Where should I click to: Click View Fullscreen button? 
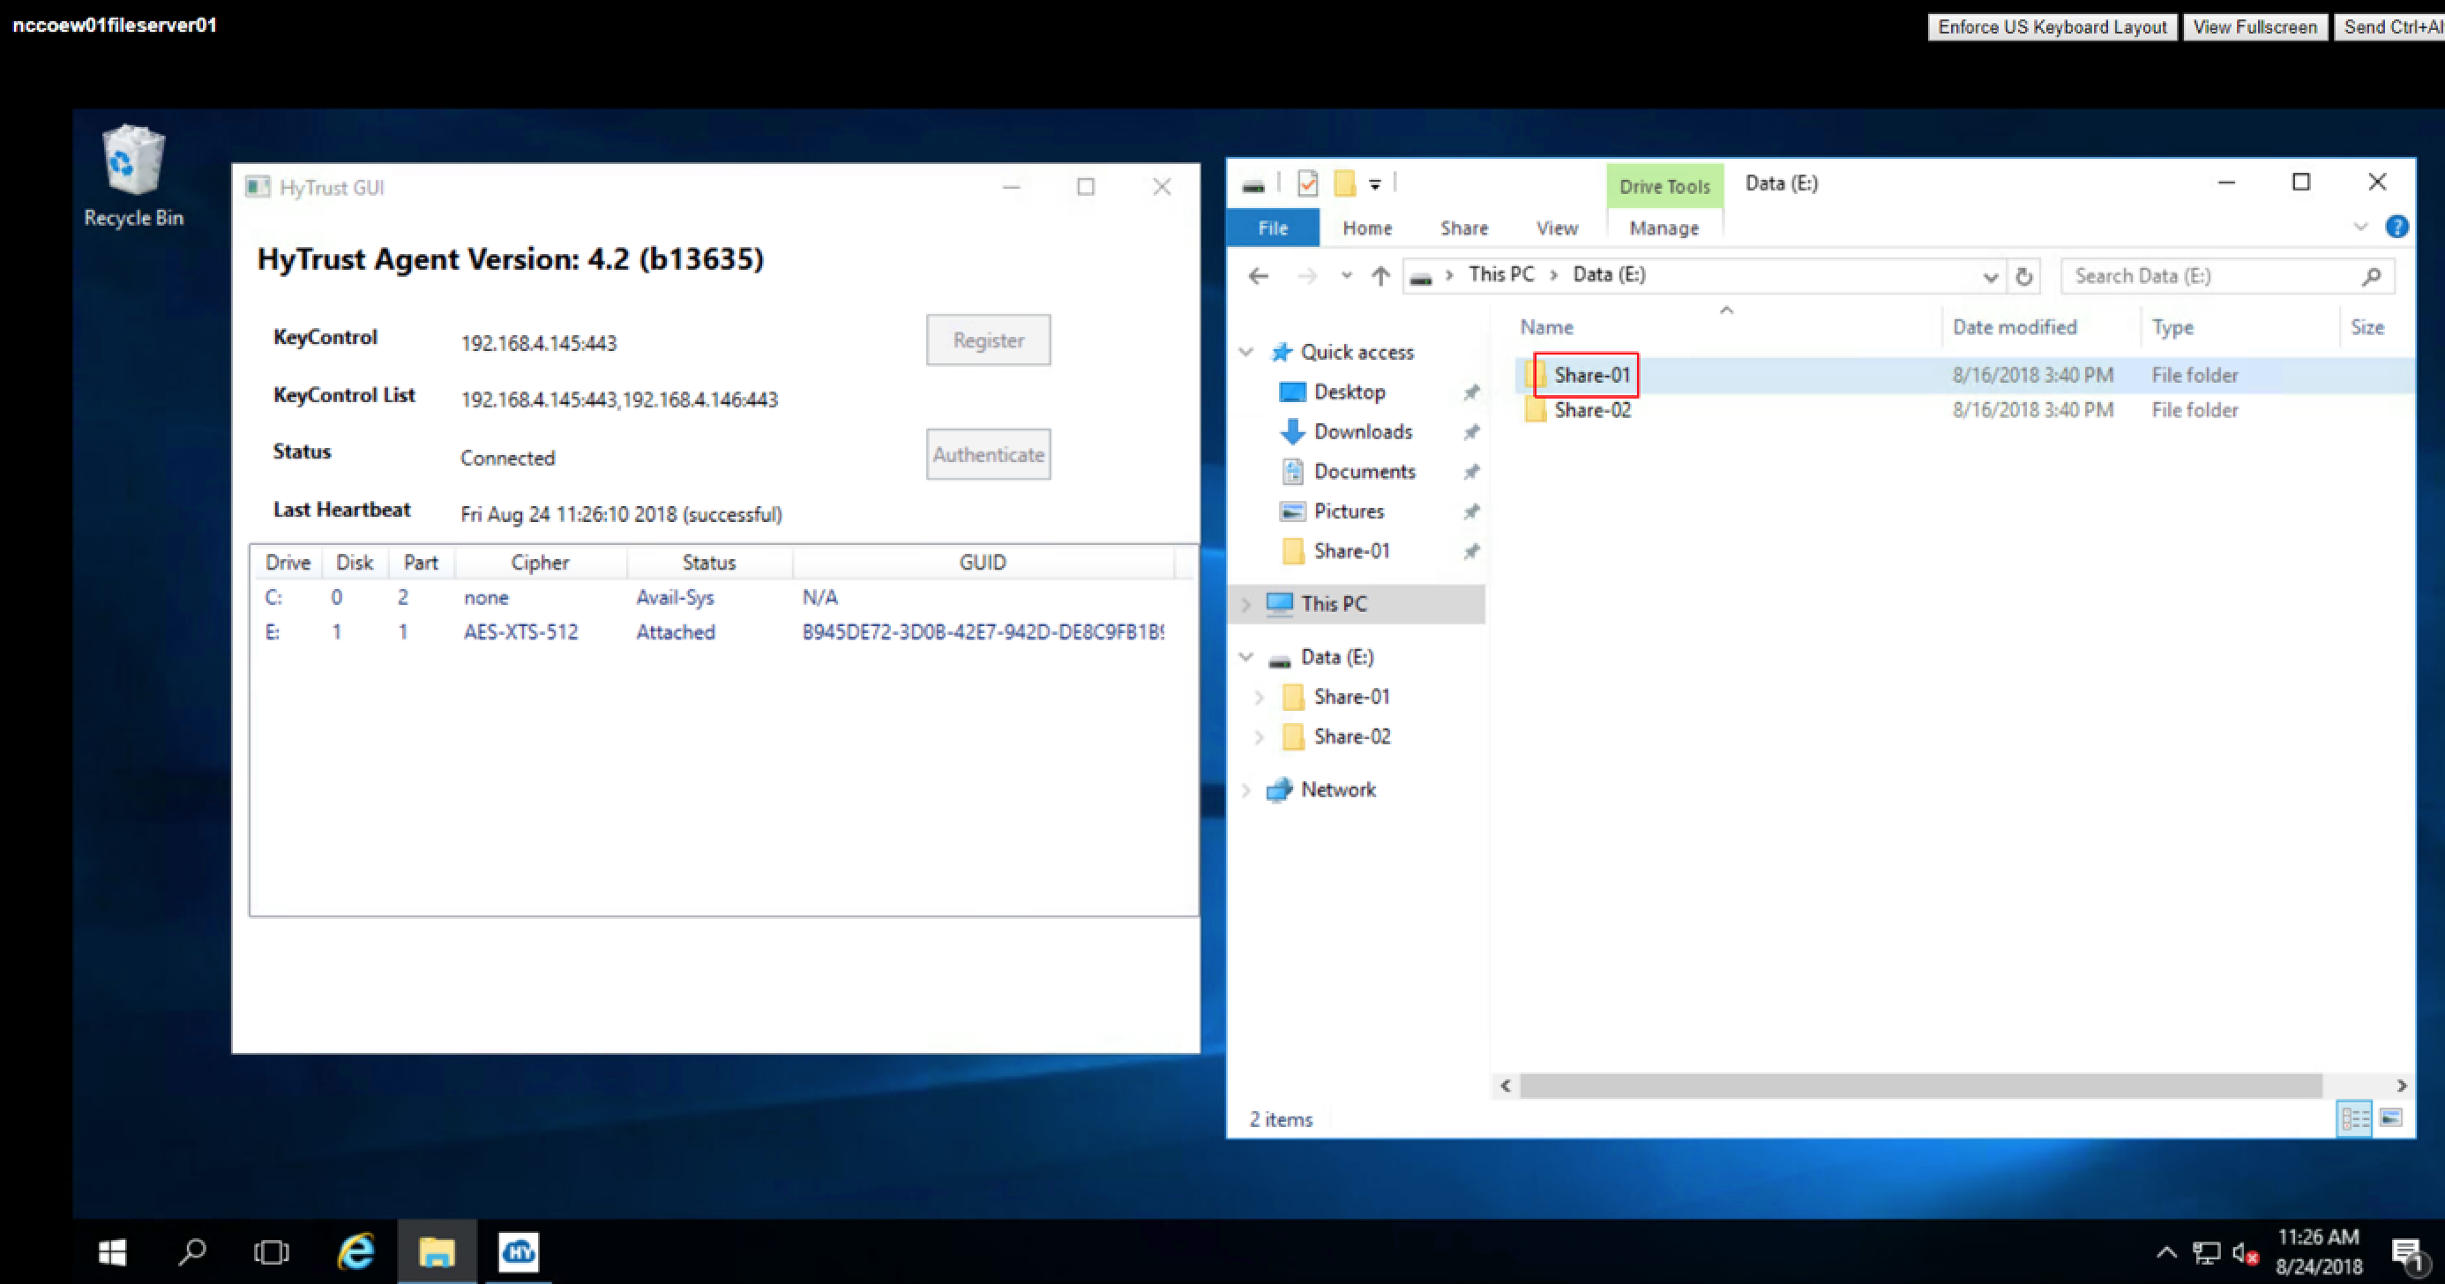[2254, 26]
